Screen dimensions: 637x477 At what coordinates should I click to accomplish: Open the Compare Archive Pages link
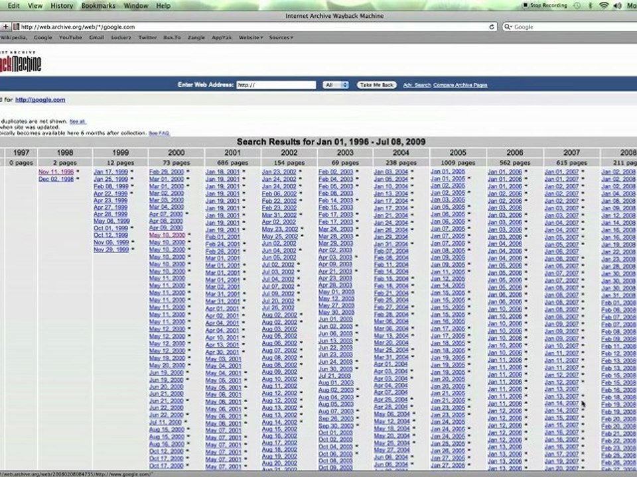click(x=460, y=85)
